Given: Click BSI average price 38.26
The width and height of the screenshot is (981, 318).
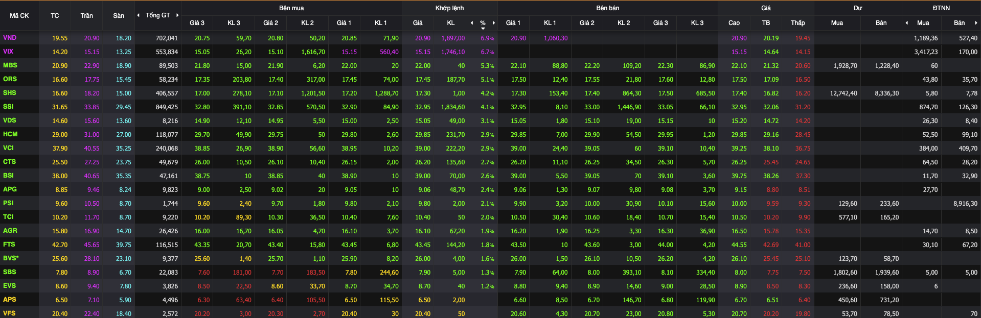Looking at the screenshot, I should (771, 176).
